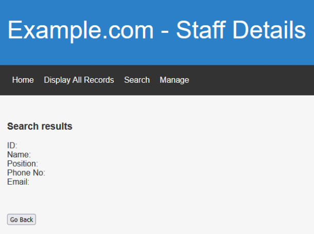Click the empty value beside "ID:"
This screenshot has height=234, width=314.
pyautogui.click(x=31, y=146)
